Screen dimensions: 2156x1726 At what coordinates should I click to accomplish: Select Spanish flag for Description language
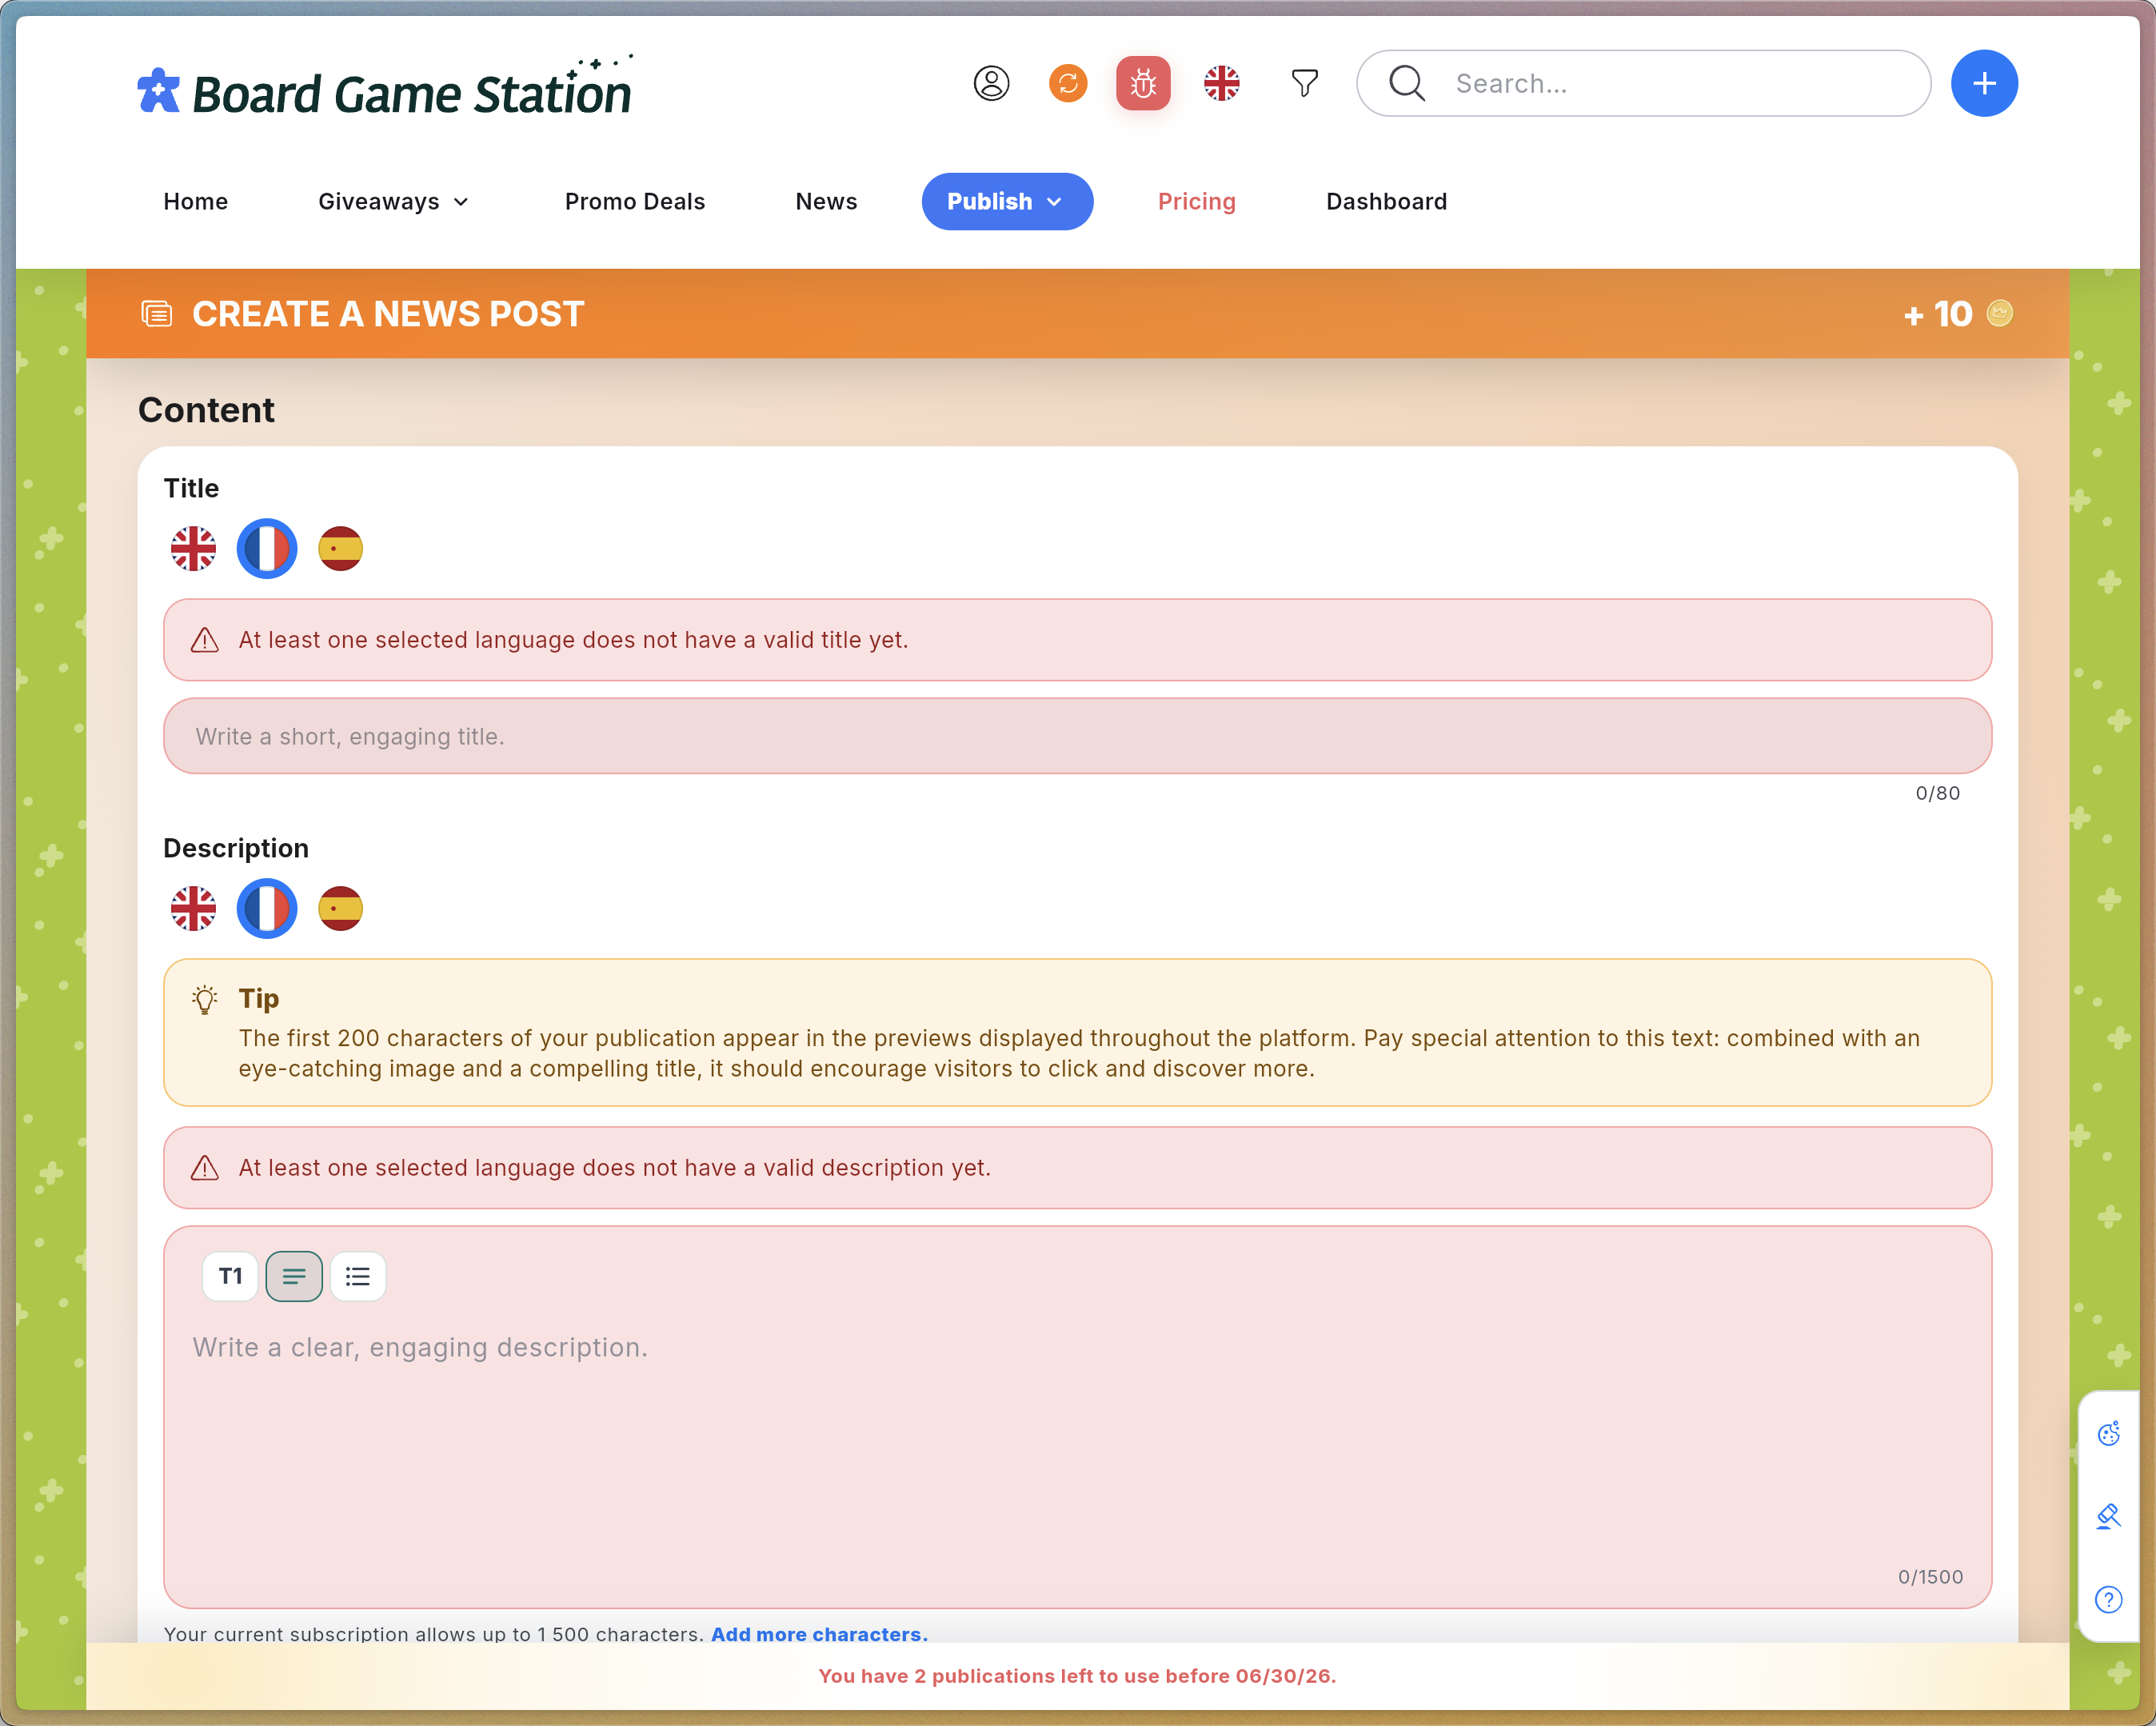click(340, 908)
